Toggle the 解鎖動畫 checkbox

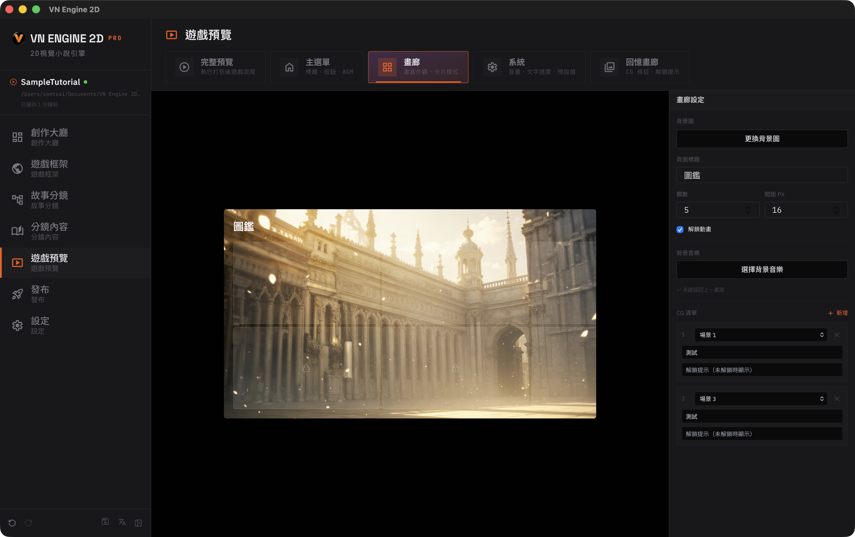click(x=680, y=230)
